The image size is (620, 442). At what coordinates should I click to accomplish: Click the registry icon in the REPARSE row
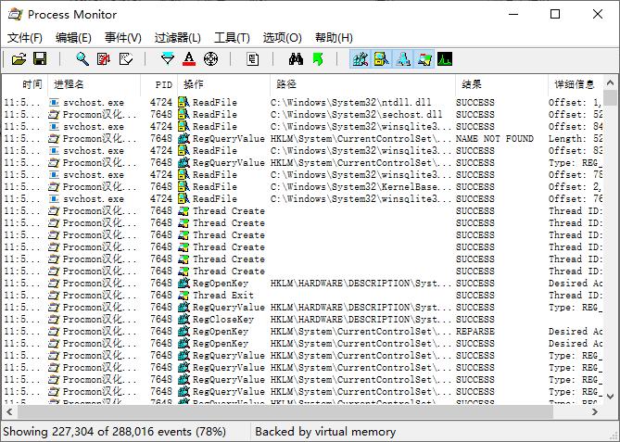click(183, 332)
